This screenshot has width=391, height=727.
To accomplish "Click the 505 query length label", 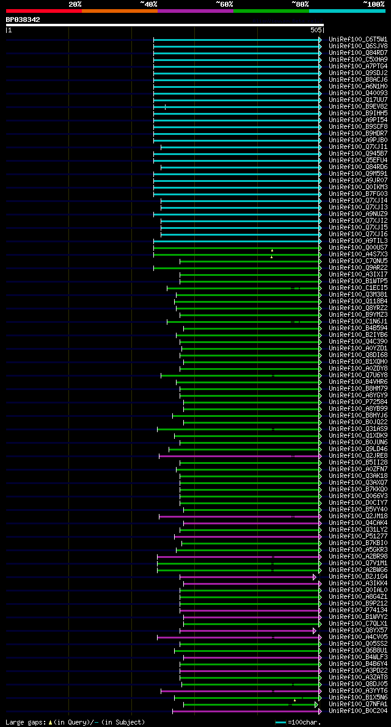I will (x=316, y=30).
